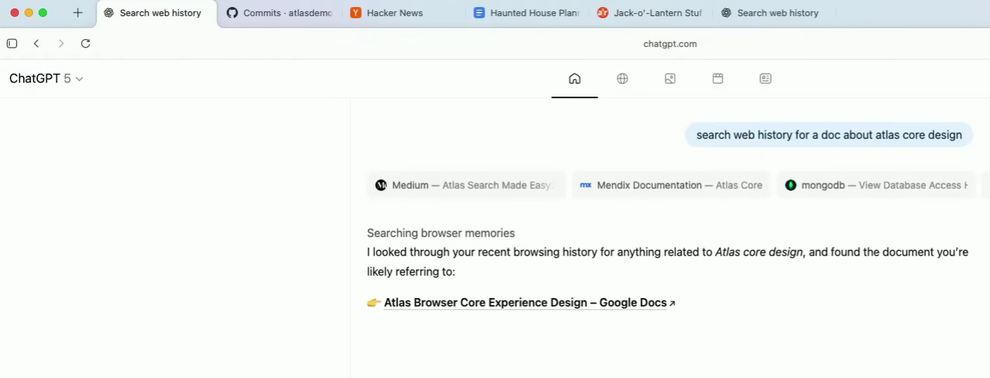Open Atlas Browser Core Experience Design link
This screenshot has width=990, height=378.
click(525, 302)
